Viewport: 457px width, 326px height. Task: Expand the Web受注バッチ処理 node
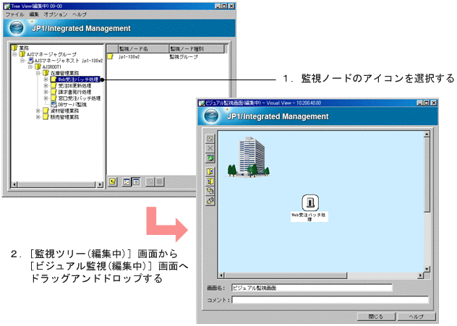pyautogui.click(x=46, y=80)
